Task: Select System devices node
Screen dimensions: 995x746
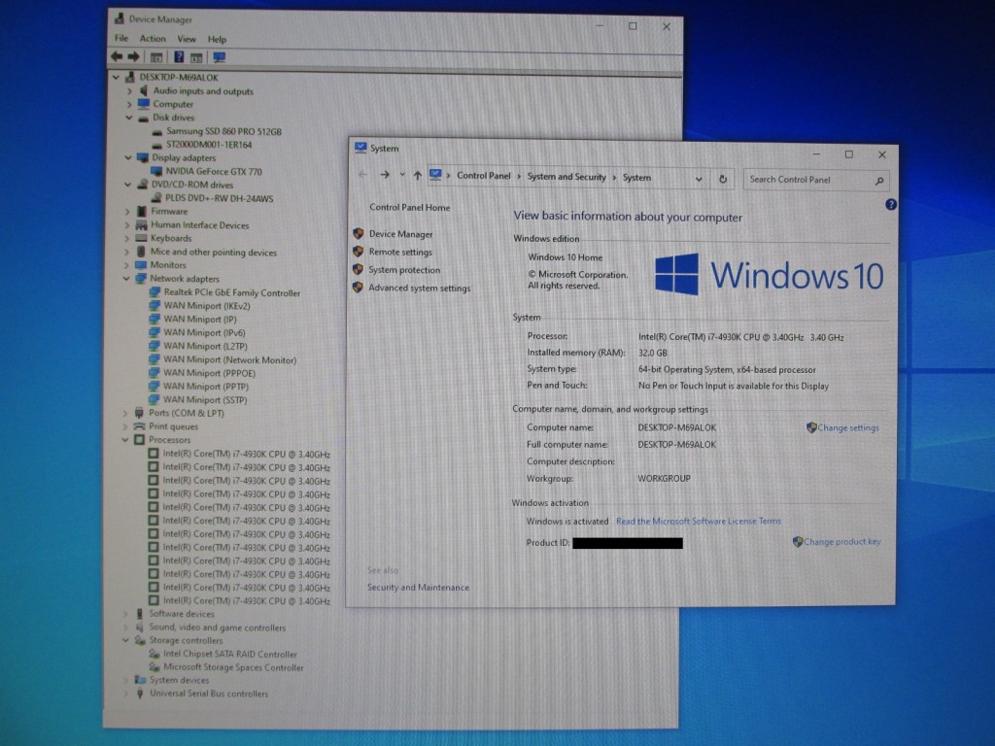Action: [179, 680]
